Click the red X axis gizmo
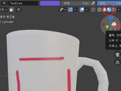121x91 pixels. pos(118,26)
